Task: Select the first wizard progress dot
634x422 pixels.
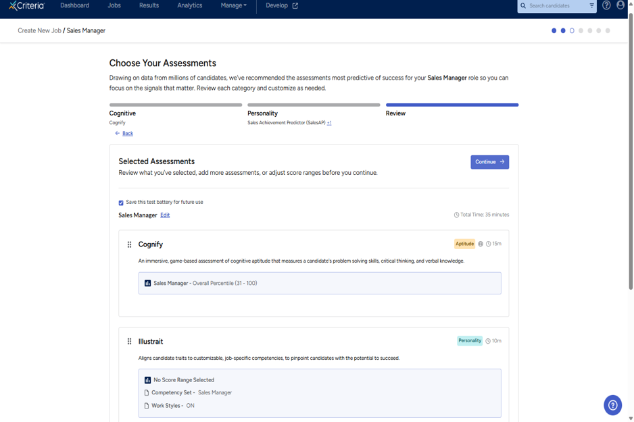Action: tap(554, 30)
